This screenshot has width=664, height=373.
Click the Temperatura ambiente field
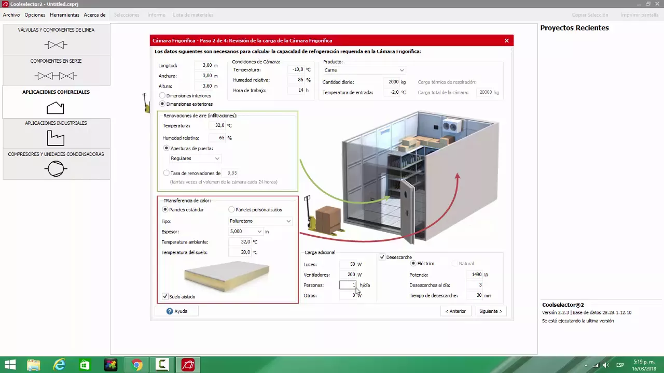[x=240, y=242]
